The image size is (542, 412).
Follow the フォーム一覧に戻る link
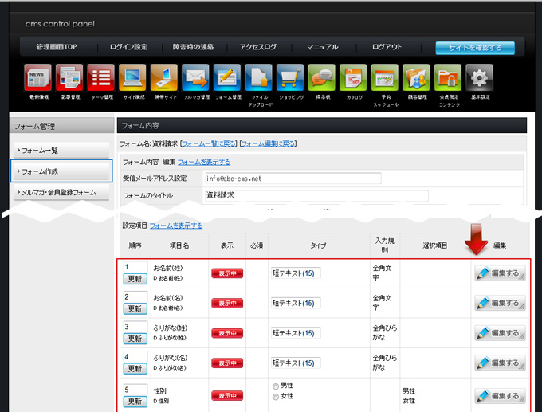coord(208,143)
